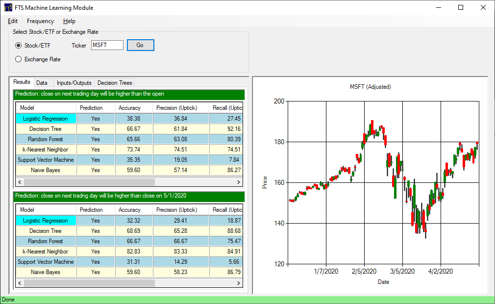Open the Help menu
The image size is (495, 304).
tap(69, 21)
